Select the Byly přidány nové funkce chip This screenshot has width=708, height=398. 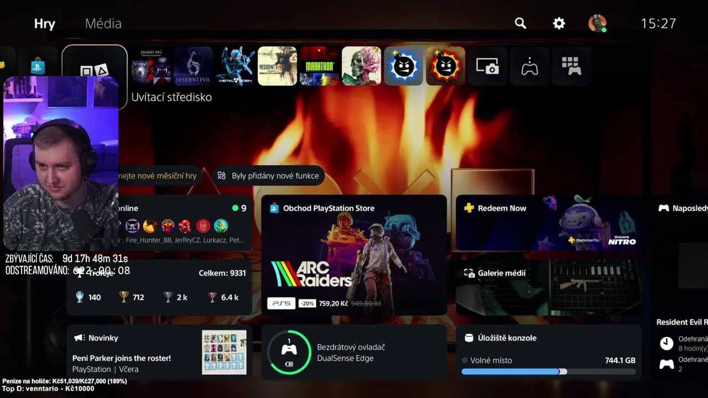point(268,176)
